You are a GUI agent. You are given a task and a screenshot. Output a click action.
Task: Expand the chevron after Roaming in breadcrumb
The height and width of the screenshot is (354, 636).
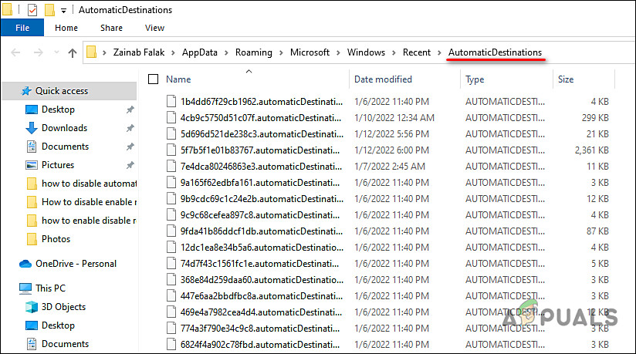click(281, 52)
